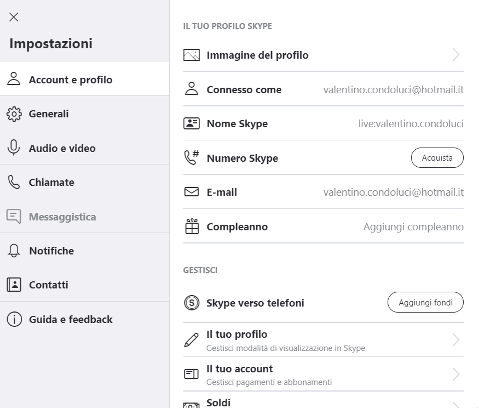Open the Notifiche settings section

pyautogui.click(x=85, y=251)
